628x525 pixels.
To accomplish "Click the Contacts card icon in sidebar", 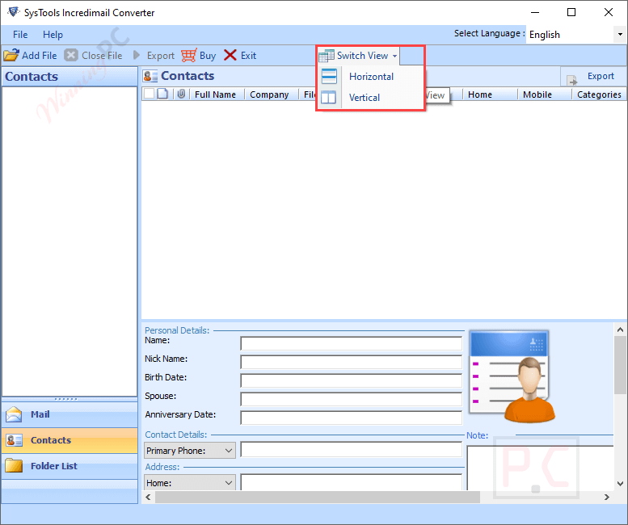I will [14, 440].
